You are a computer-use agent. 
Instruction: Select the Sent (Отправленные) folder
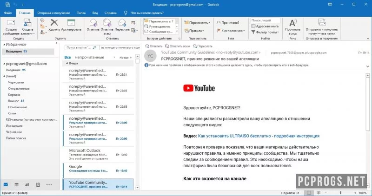(19, 89)
